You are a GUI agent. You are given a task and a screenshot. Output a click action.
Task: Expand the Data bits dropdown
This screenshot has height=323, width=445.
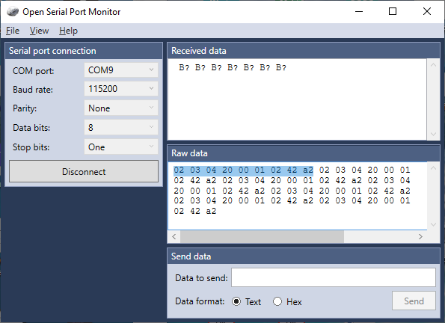[x=121, y=127]
